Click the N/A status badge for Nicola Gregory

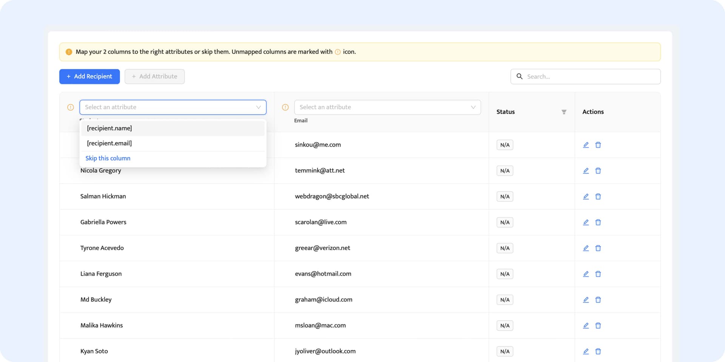(504, 171)
